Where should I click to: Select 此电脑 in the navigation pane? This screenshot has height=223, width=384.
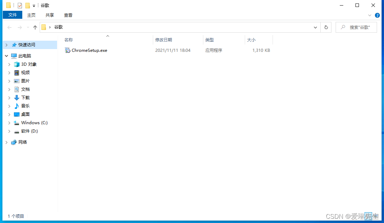(25, 56)
